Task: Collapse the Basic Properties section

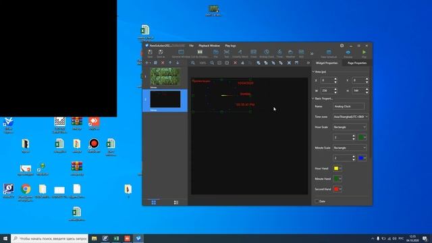Action: pos(313,99)
